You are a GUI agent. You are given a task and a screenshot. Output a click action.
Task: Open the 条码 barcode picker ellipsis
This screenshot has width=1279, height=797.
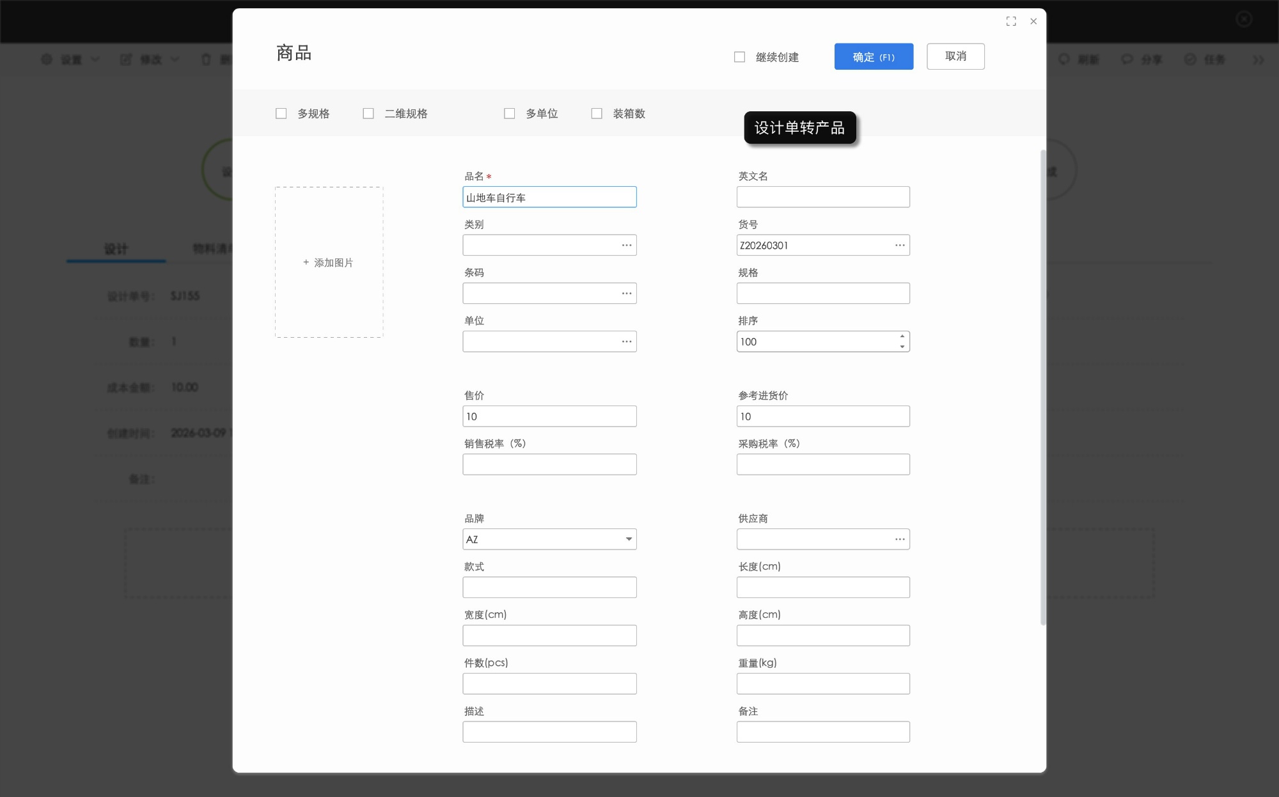[x=625, y=293]
